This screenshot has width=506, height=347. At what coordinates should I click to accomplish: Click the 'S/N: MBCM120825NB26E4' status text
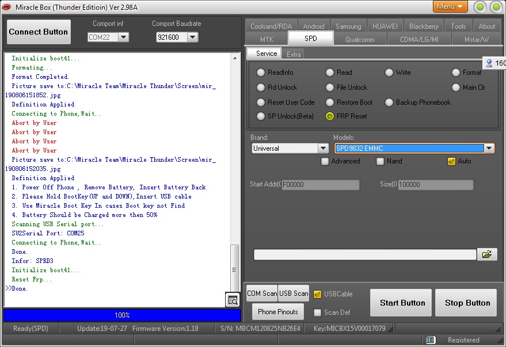[x=260, y=329]
